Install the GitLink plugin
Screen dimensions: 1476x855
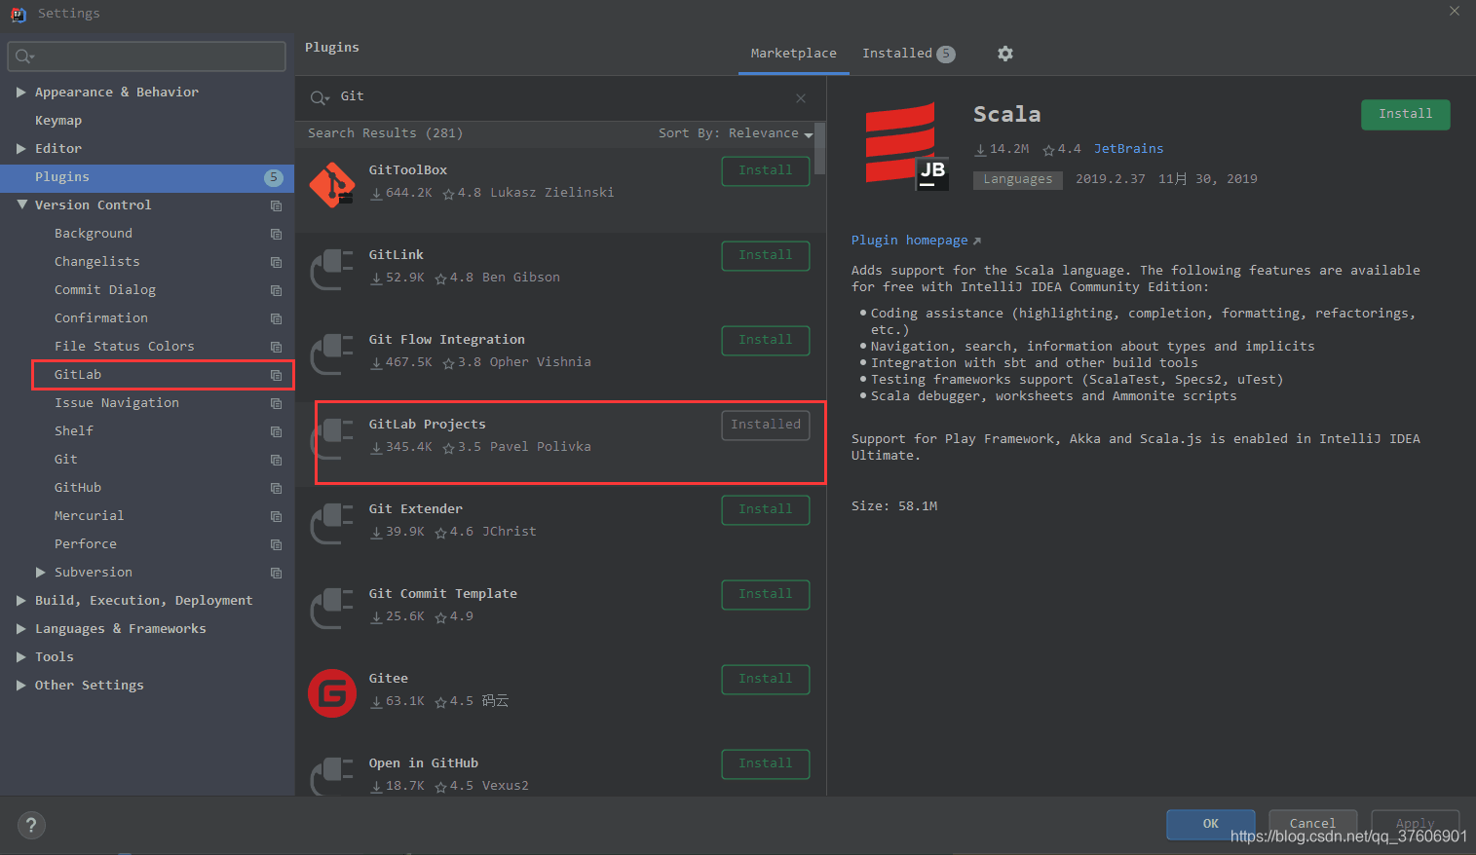click(x=766, y=255)
